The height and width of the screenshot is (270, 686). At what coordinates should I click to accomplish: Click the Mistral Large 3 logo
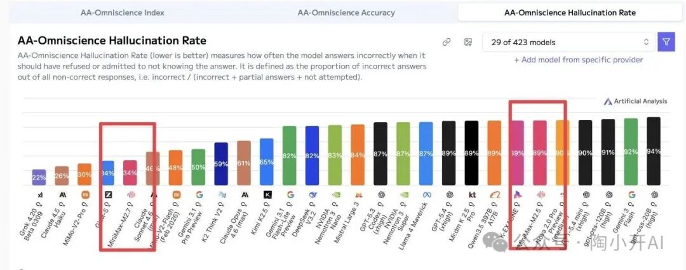(358, 194)
